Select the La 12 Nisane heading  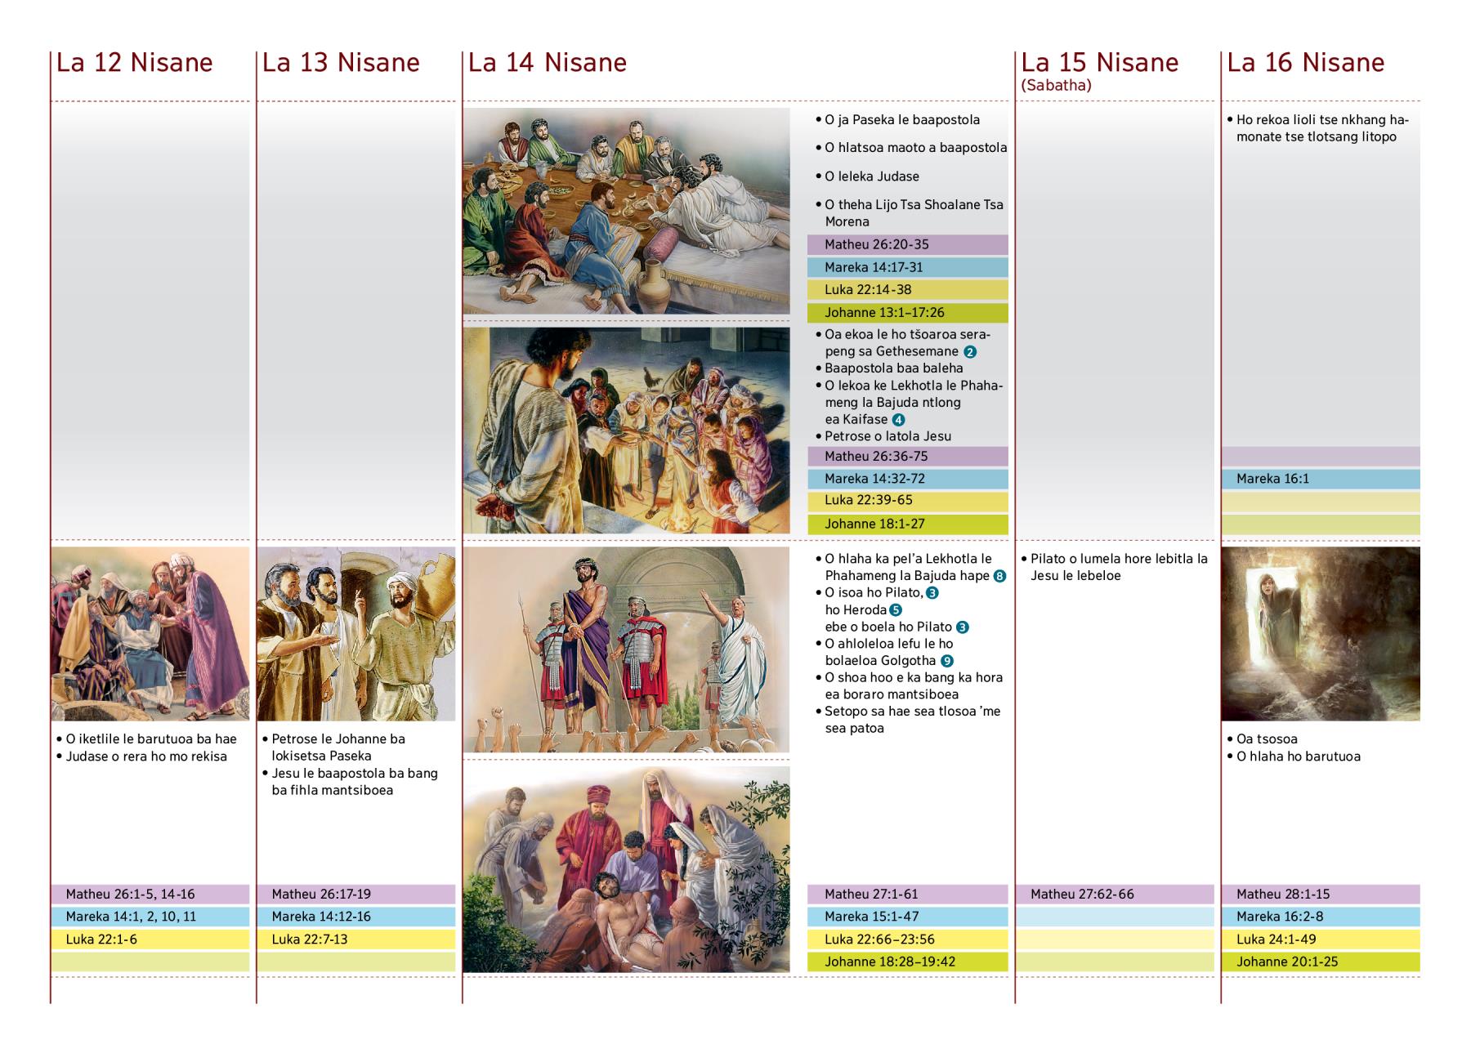(135, 63)
